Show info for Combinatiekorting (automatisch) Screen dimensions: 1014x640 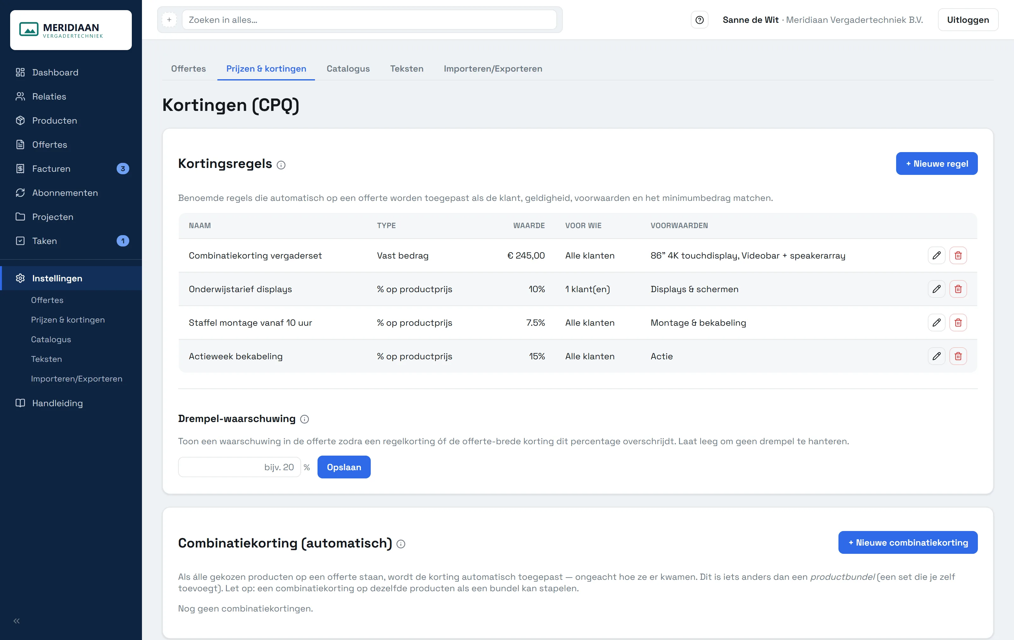(x=401, y=544)
